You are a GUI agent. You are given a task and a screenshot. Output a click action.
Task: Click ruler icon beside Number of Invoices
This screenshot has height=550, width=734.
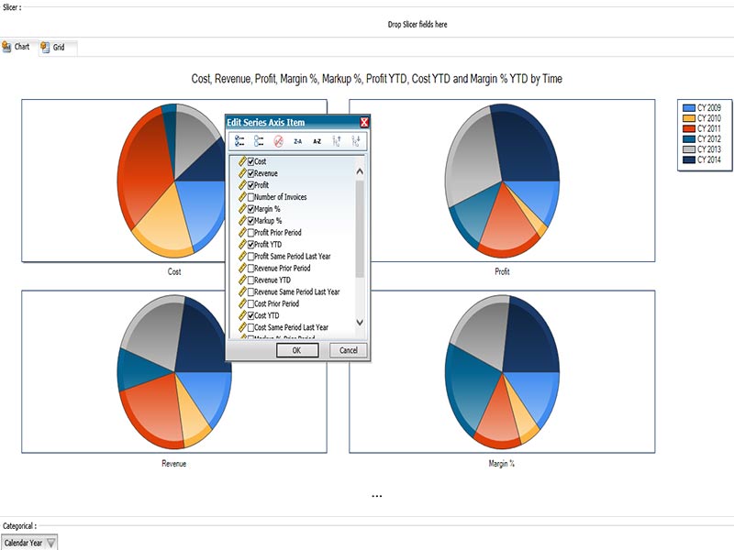coord(242,197)
